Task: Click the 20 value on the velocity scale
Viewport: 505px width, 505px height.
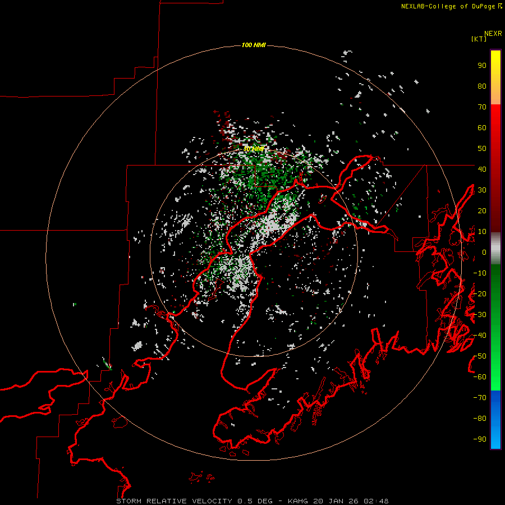Action: 482,210
